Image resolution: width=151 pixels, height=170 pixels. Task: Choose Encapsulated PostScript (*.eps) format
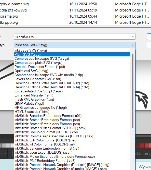72,91
